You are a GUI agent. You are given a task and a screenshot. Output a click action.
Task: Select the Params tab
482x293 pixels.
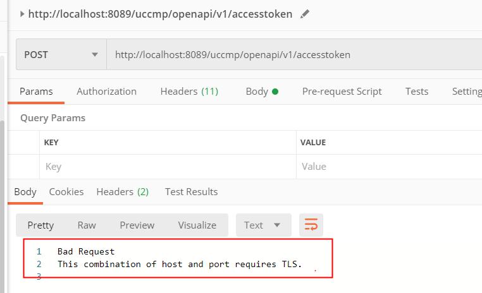pos(36,92)
